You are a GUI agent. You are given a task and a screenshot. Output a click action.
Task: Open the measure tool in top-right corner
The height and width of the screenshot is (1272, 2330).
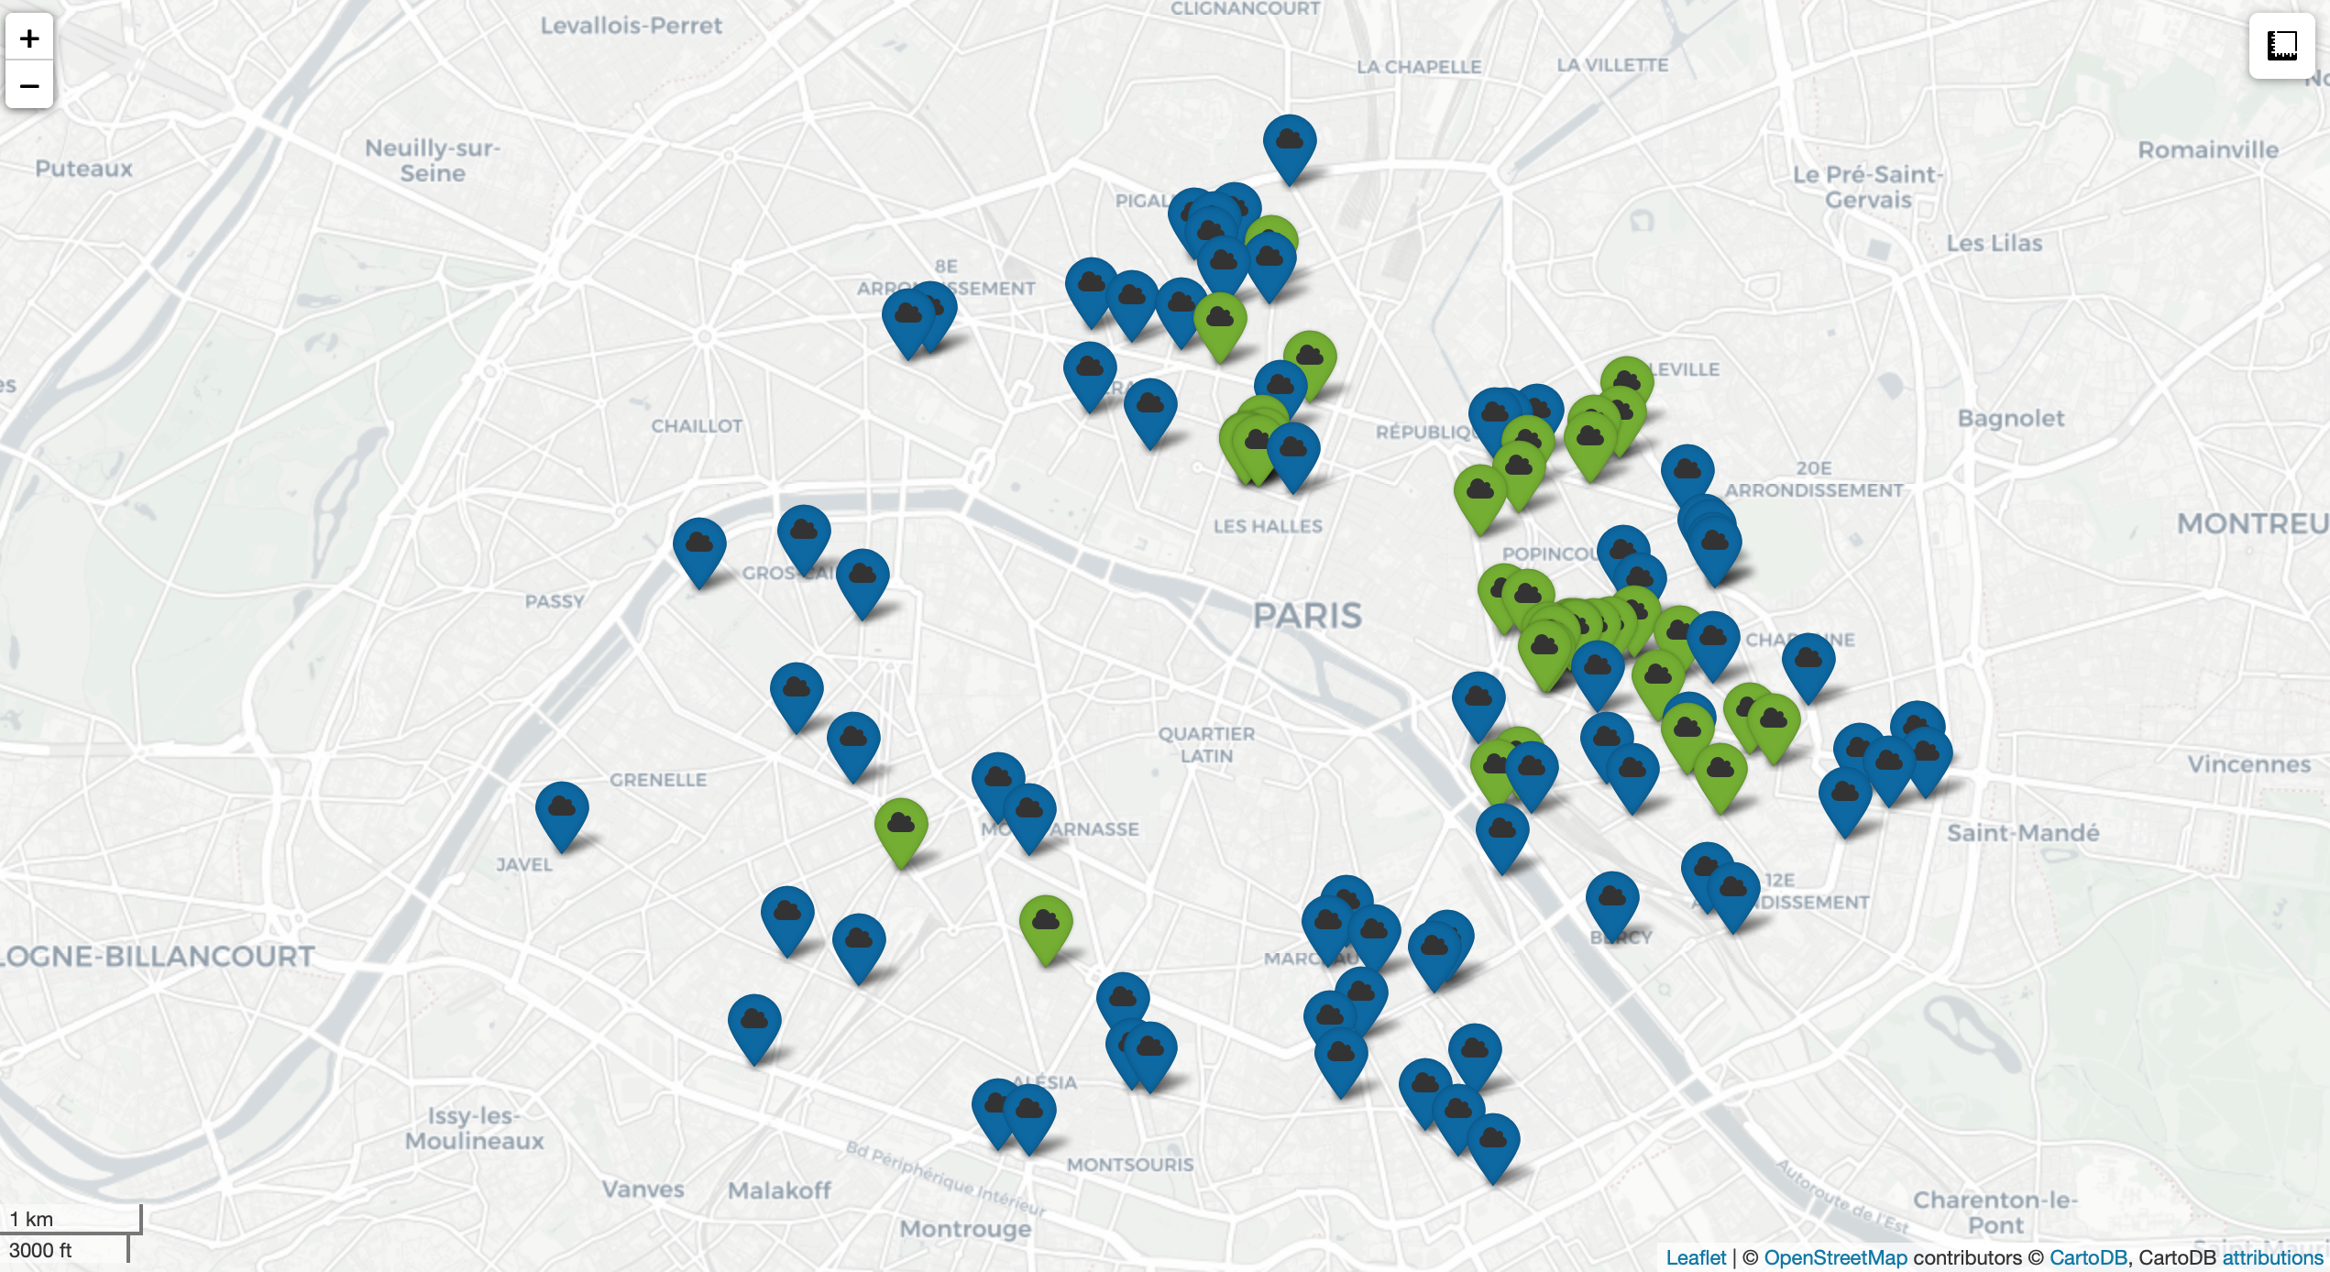pyautogui.click(x=2281, y=45)
